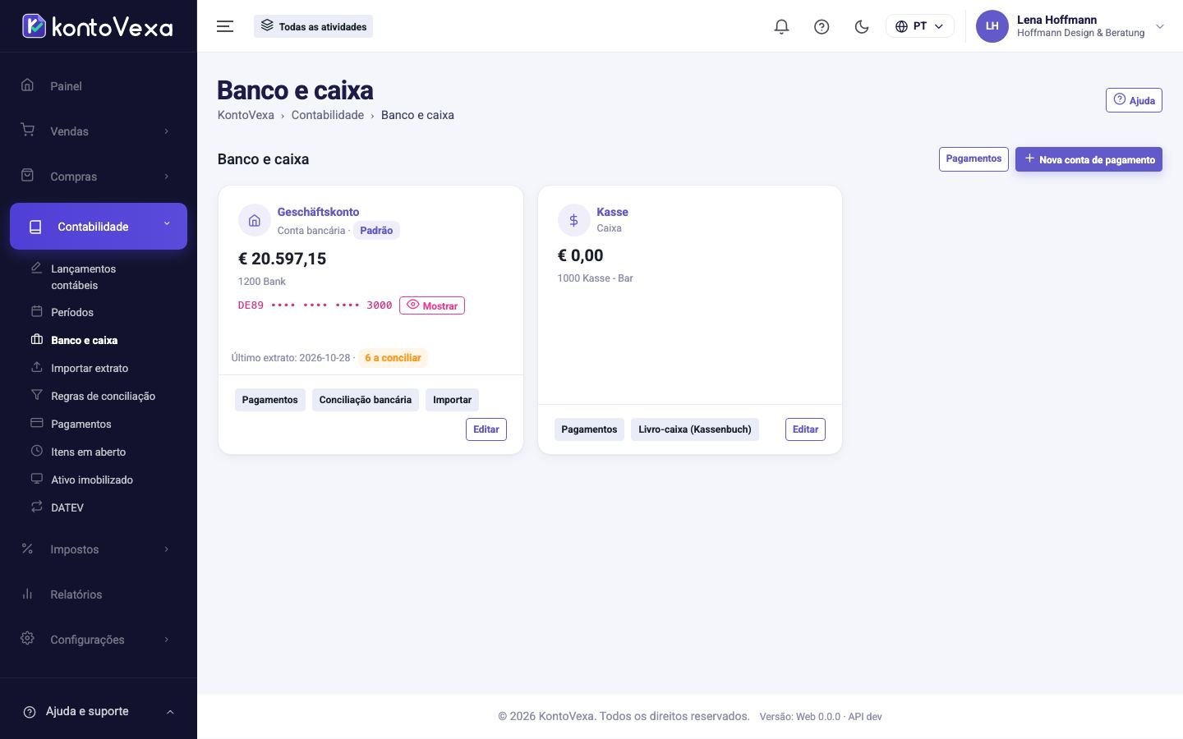
Task: Open Conciliação bancária on Geschäftskonto card
Action: pyautogui.click(x=366, y=400)
